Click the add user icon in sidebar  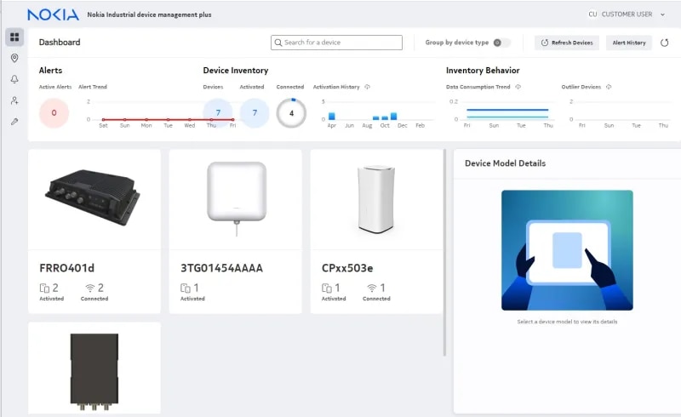click(x=14, y=101)
